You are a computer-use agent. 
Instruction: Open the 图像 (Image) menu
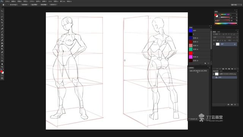[x=19, y=1]
